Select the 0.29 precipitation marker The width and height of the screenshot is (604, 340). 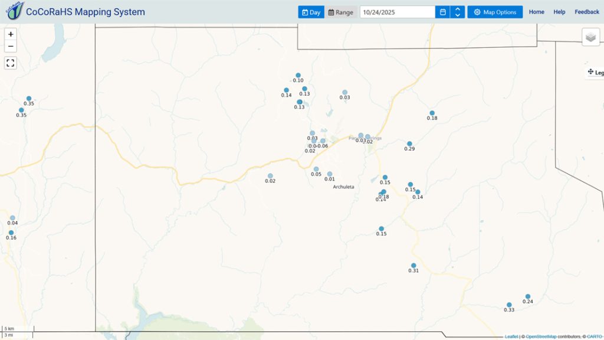(409, 144)
